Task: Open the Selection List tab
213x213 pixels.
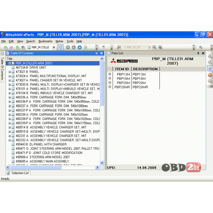Action: (x=18, y=173)
